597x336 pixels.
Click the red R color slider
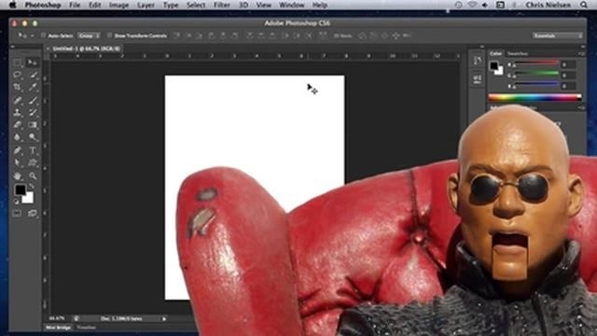coord(537,63)
